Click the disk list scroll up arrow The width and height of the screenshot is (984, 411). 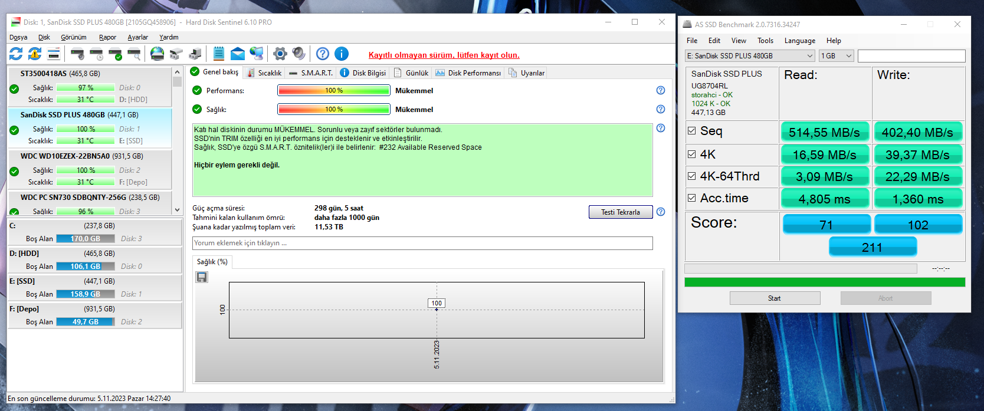(x=177, y=72)
